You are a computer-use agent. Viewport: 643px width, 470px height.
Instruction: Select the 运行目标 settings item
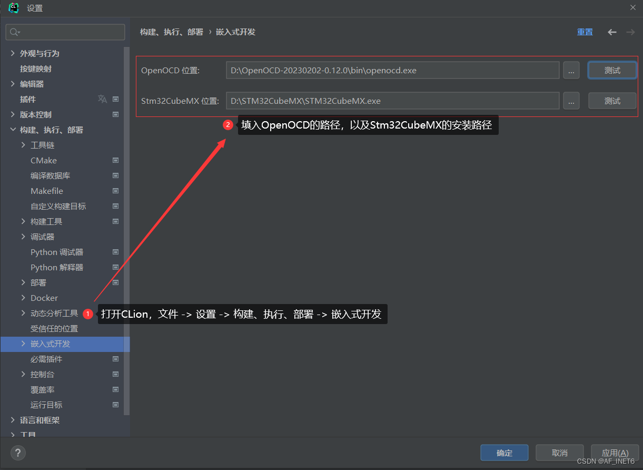46,405
